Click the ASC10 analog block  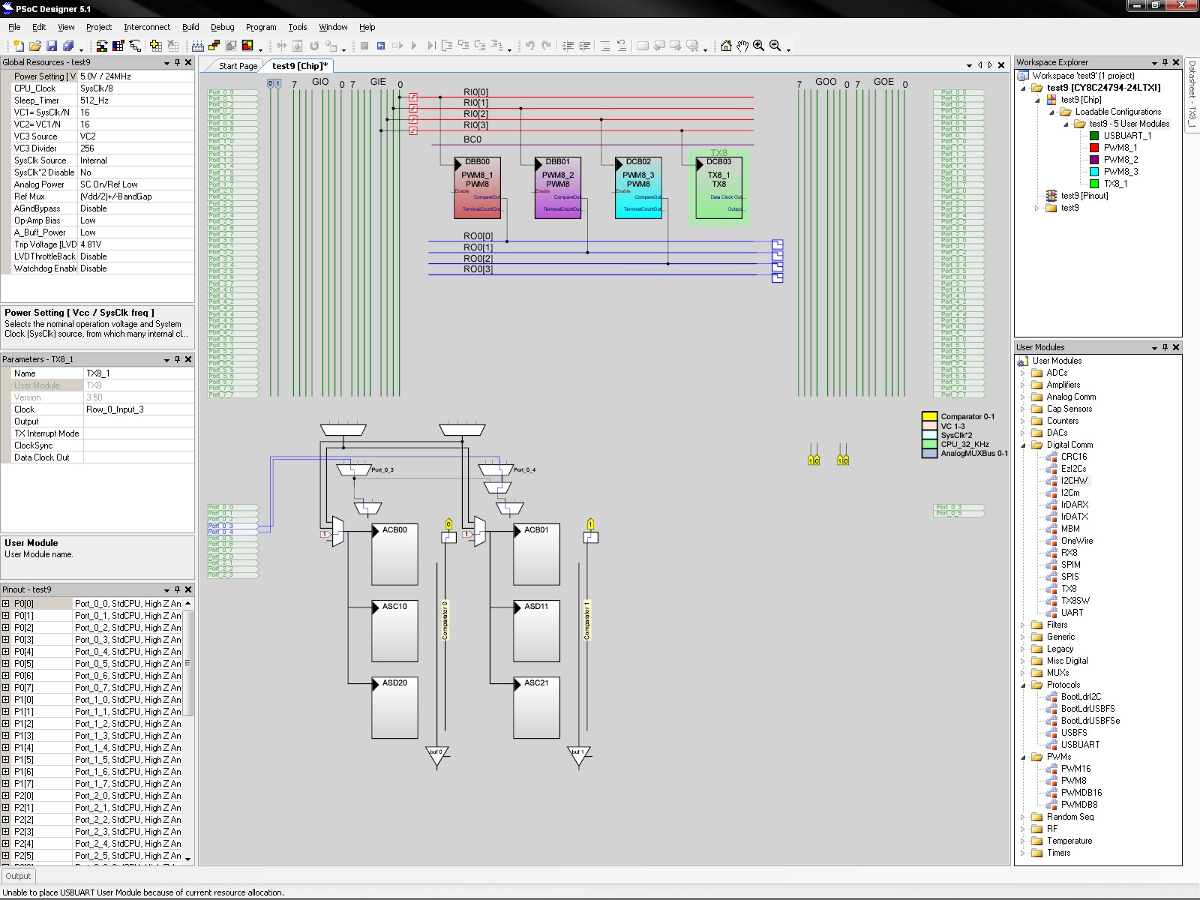click(394, 631)
